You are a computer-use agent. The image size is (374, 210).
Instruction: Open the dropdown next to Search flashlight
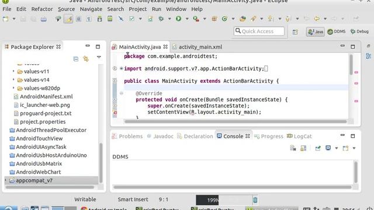(261, 19)
